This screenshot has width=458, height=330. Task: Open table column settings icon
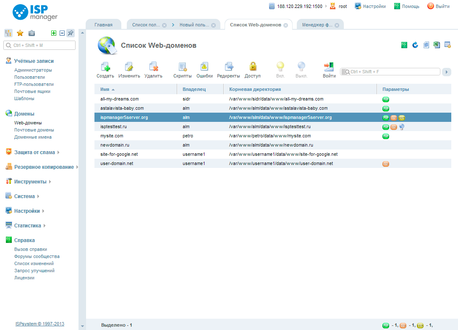click(448, 45)
